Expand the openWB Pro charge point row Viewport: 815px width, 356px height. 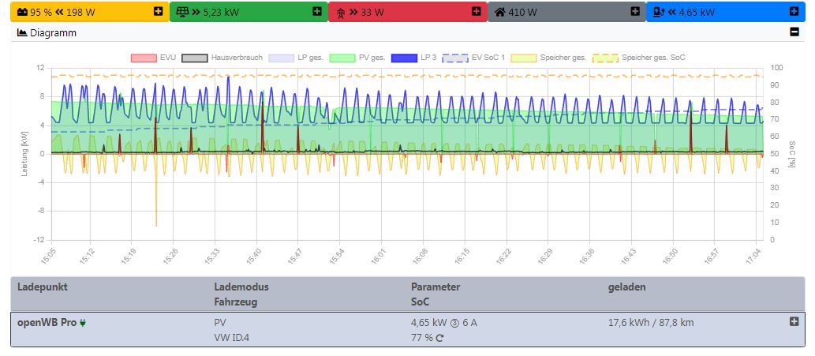tap(794, 322)
